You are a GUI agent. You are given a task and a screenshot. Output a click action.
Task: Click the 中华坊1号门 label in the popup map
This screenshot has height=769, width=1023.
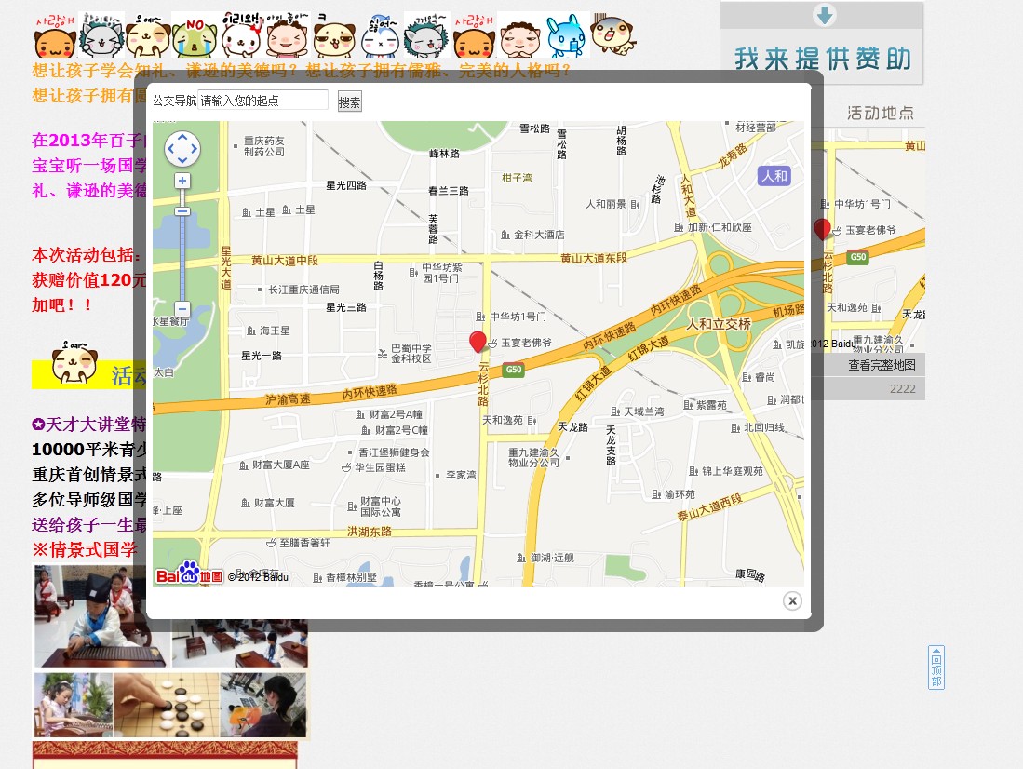pos(518,317)
